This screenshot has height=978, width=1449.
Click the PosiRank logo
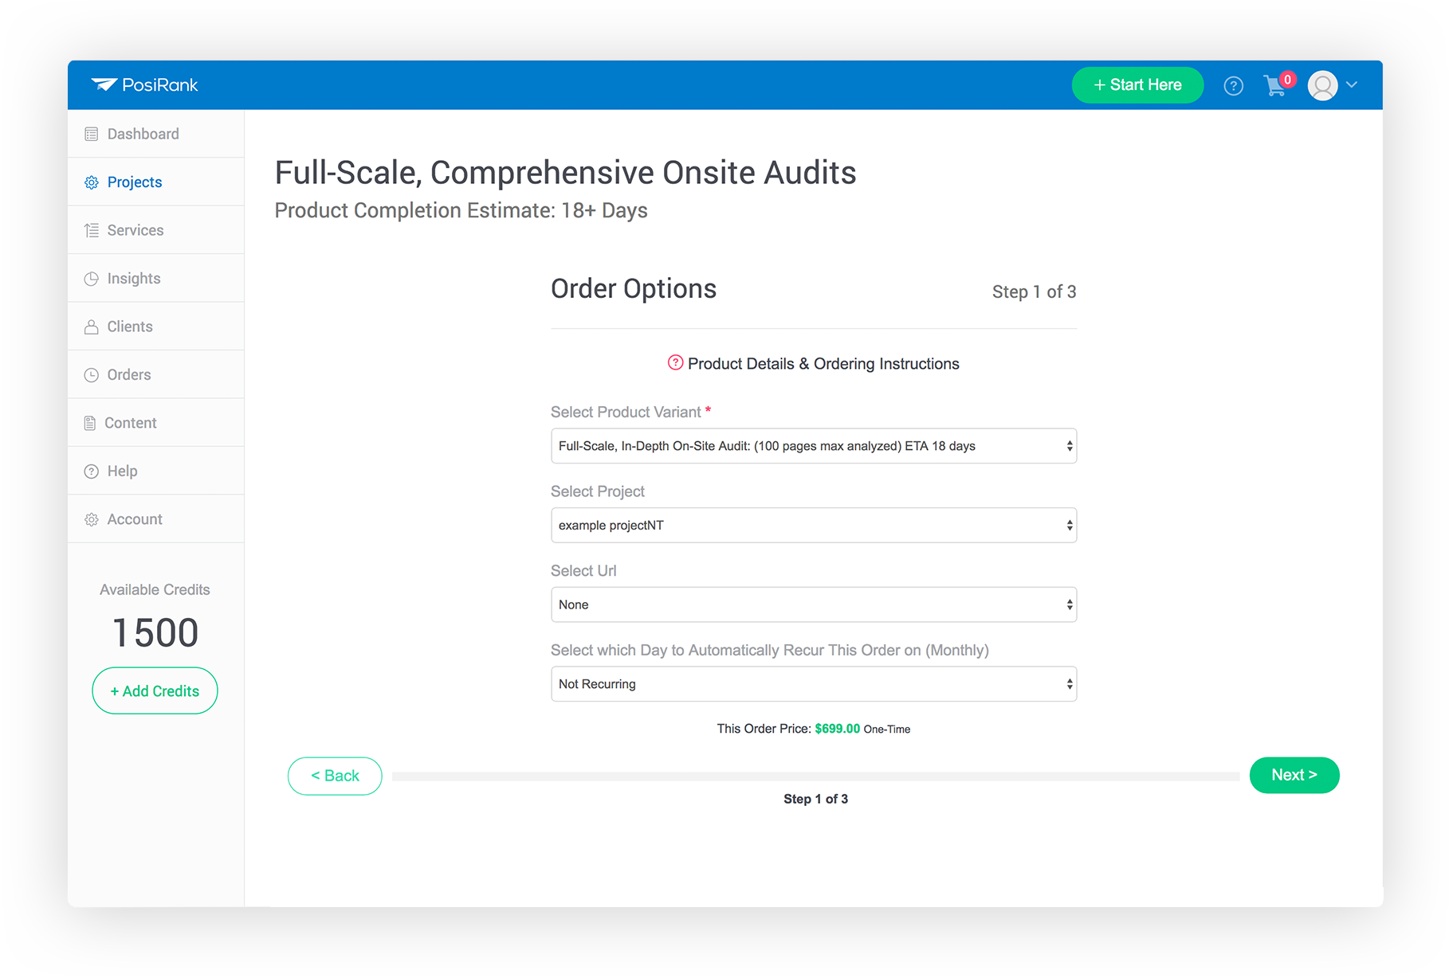click(x=144, y=84)
